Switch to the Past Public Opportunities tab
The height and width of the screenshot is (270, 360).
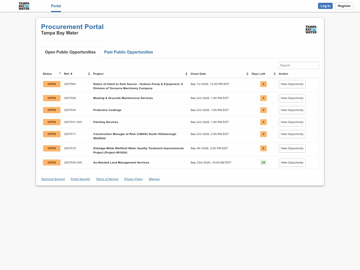tap(128, 52)
